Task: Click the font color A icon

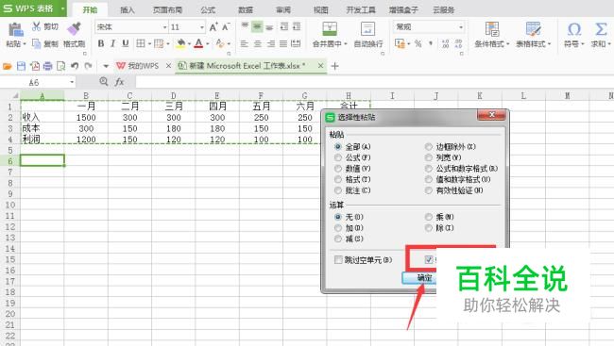Action: tap(198, 43)
